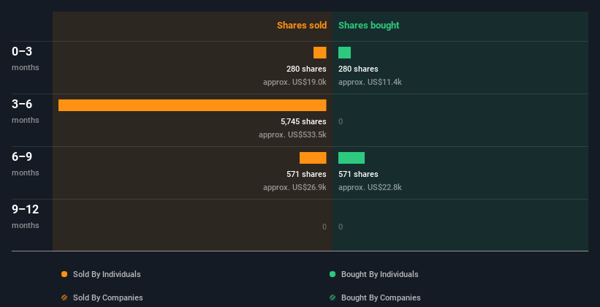
Task: Click the approx. US$26.9k sold amount
Action: coord(295,188)
